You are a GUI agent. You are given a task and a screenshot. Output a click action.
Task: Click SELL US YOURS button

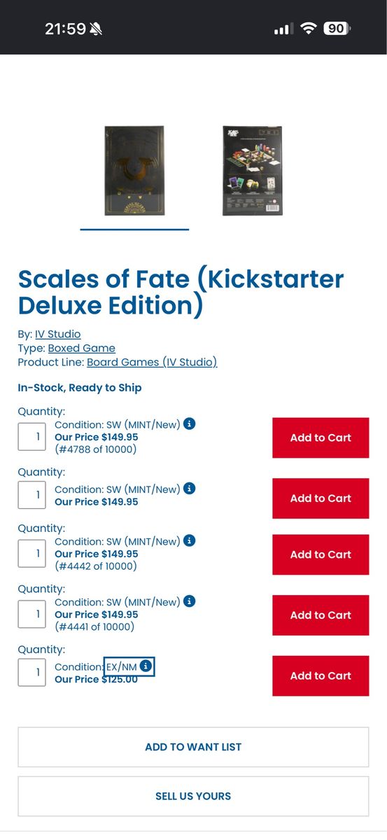(193, 796)
